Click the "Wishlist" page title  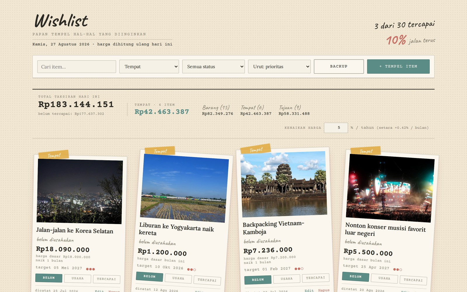[x=61, y=21]
